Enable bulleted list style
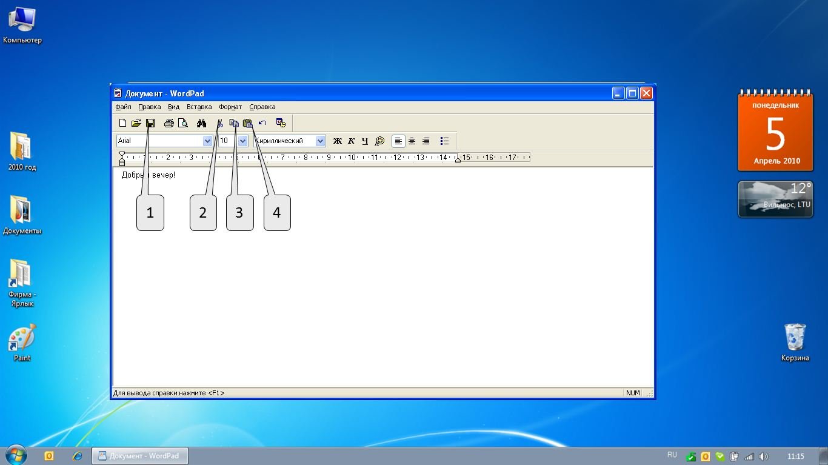The height and width of the screenshot is (465, 828). 444,141
